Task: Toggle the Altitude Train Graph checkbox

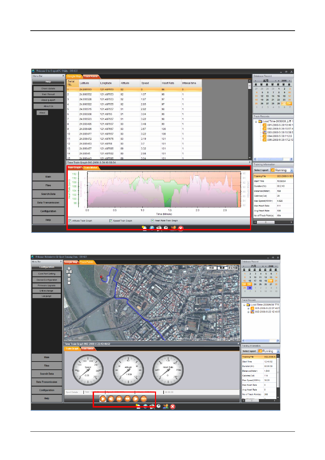Action: 70,221
